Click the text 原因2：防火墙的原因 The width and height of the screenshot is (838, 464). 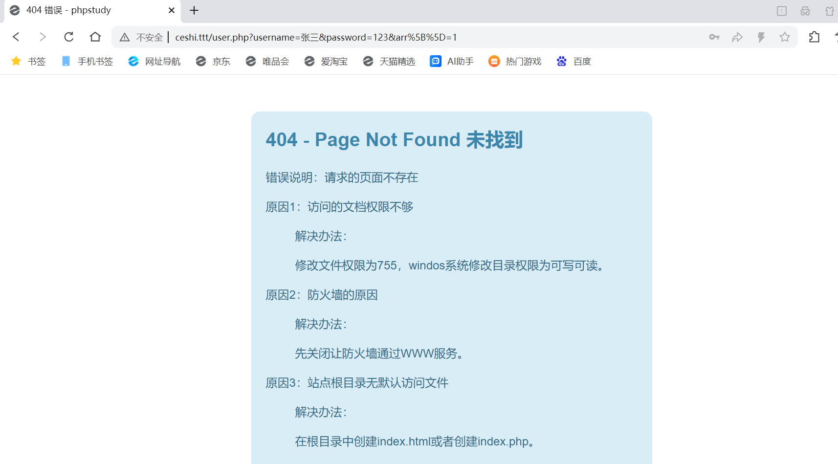(322, 295)
